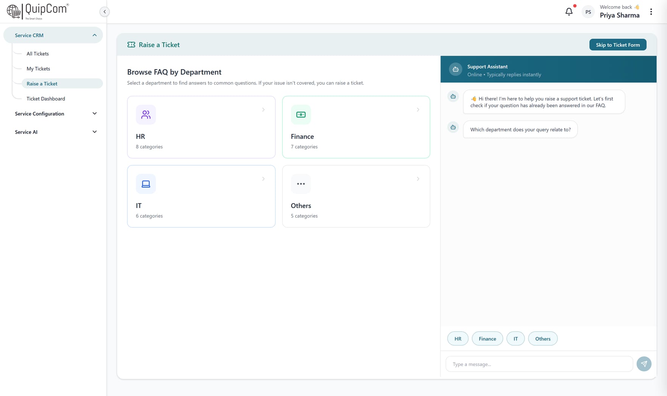667x396 pixels.
Task: Open the IT card chevron arrow
Action: [x=263, y=179]
